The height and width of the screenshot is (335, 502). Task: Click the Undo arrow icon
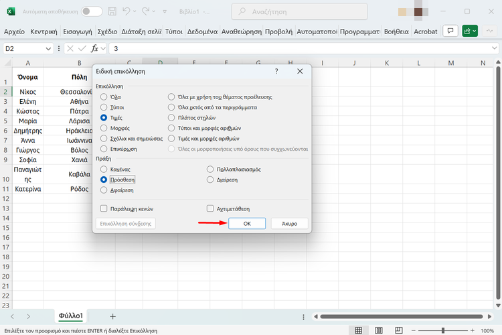(126, 11)
